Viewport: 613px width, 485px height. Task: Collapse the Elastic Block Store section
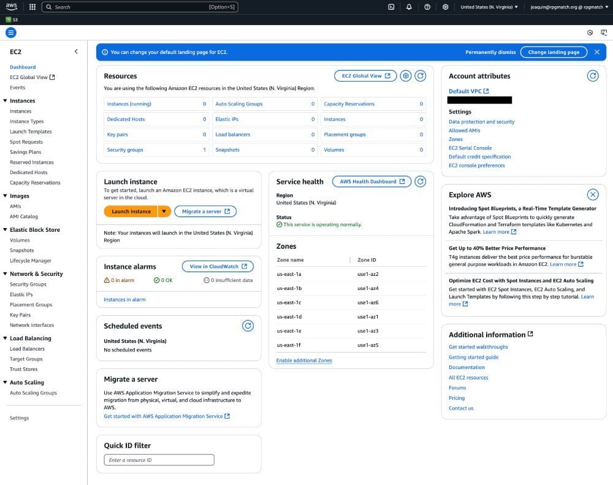click(x=5, y=229)
